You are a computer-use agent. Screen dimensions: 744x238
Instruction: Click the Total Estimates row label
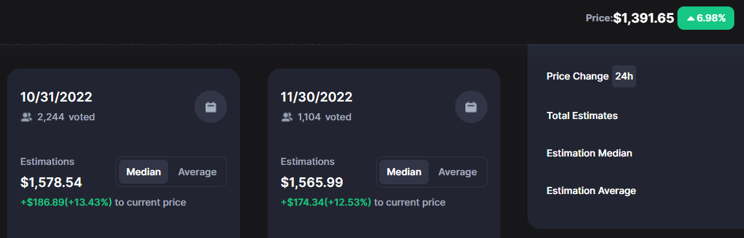582,115
